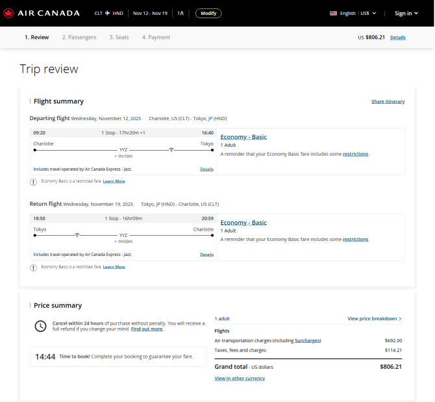Click the Modify search button
This screenshot has height=402, width=435.
pyautogui.click(x=208, y=13)
